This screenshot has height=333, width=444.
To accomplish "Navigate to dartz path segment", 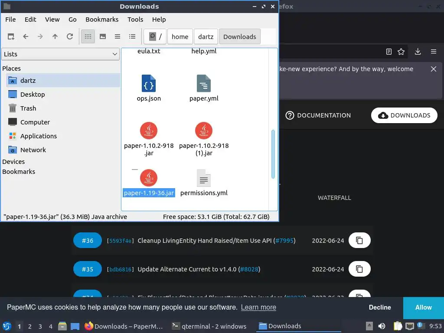I will (x=206, y=36).
